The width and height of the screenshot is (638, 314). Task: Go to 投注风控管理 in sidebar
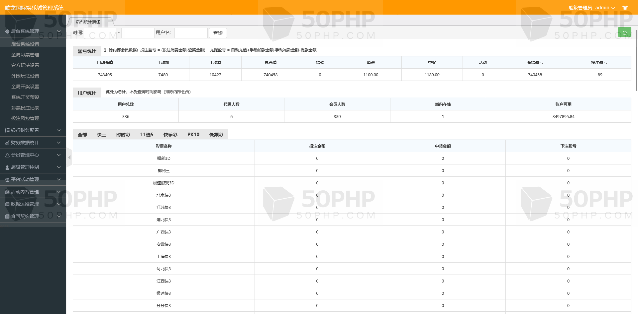[x=25, y=118]
